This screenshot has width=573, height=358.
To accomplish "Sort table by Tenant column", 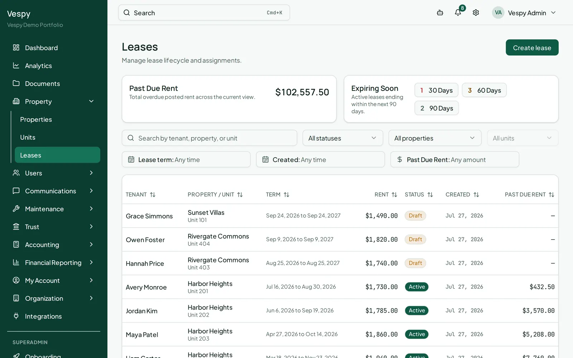I will (141, 194).
